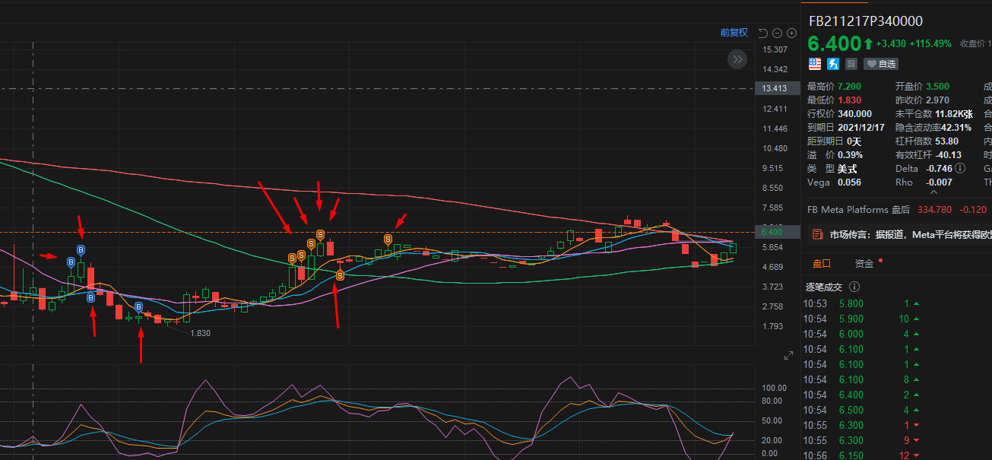Select the 开盘价 3.500 value
This screenshot has width=992, height=460.
pyautogui.click(x=937, y=87)
